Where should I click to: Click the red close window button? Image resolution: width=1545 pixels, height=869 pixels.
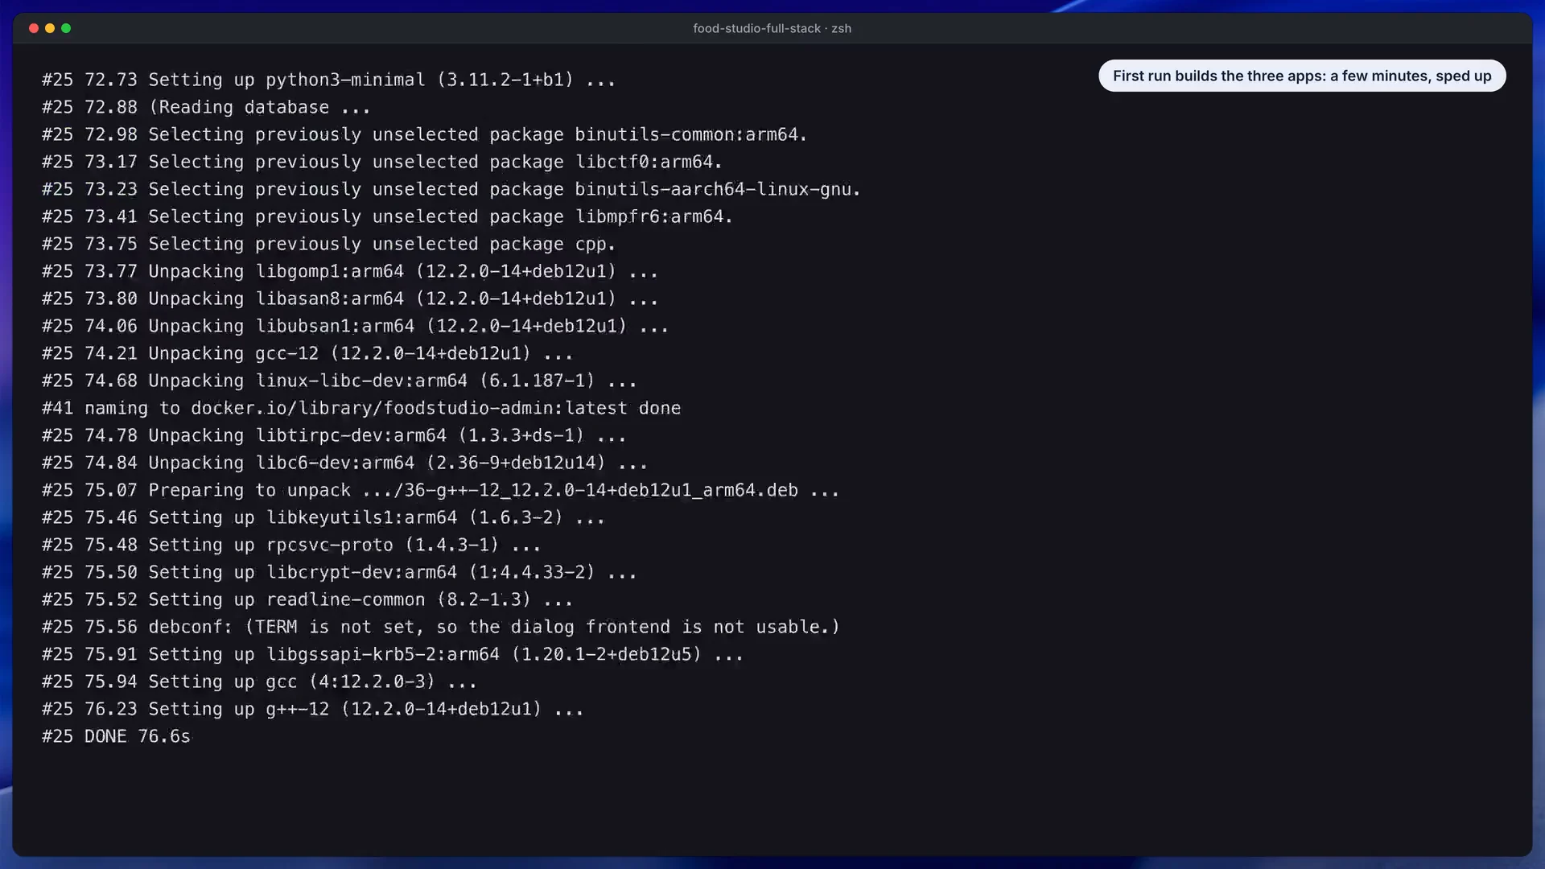click(x=34, y=28)
